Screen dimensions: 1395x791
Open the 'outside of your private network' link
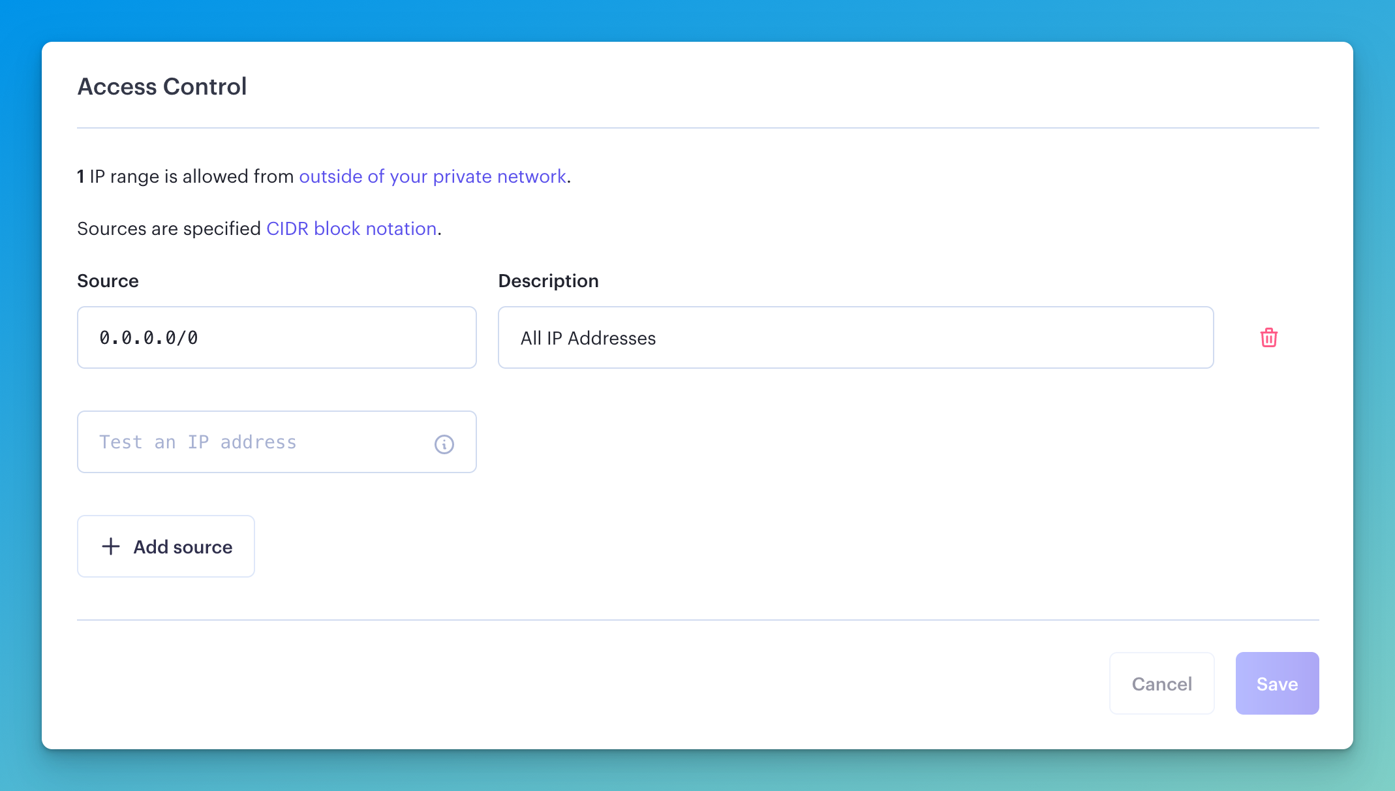(x=433, y=176)
